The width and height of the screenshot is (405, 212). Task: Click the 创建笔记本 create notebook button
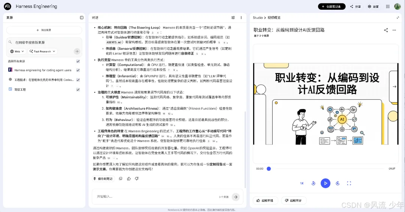tap(331, 6)
